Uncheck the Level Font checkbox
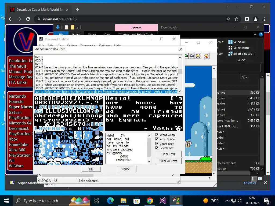 pos(157,148)
